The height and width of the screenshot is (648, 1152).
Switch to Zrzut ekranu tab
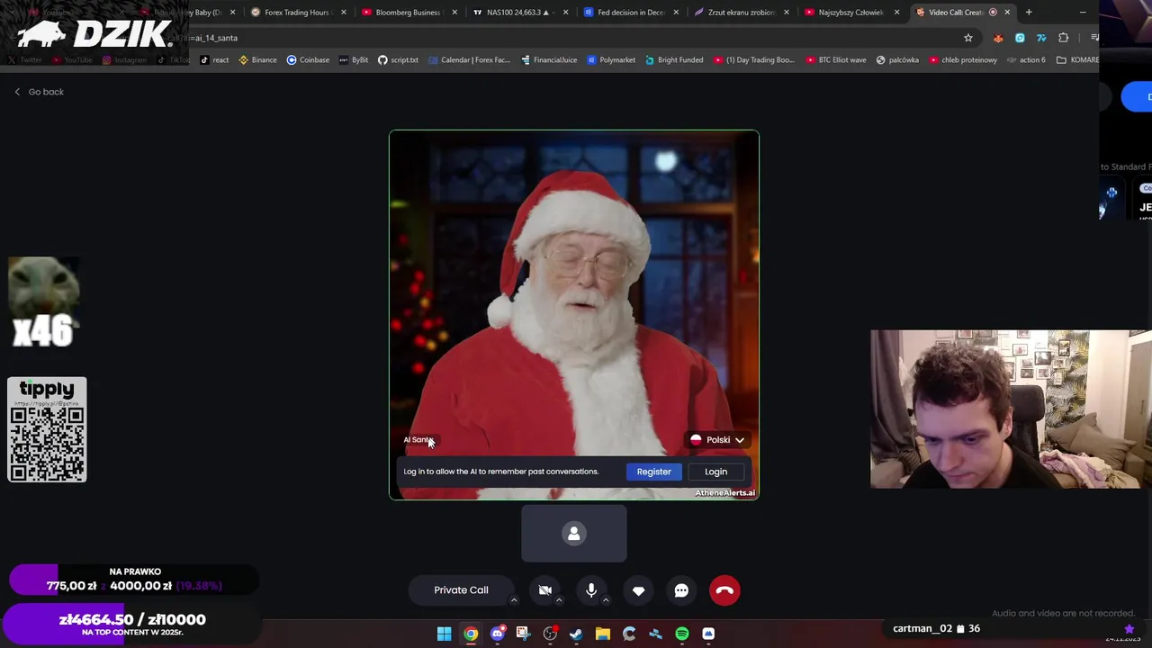point(741,13)
